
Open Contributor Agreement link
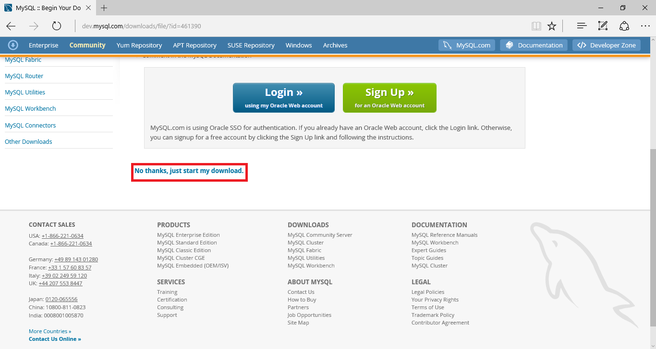pos(440,323)
